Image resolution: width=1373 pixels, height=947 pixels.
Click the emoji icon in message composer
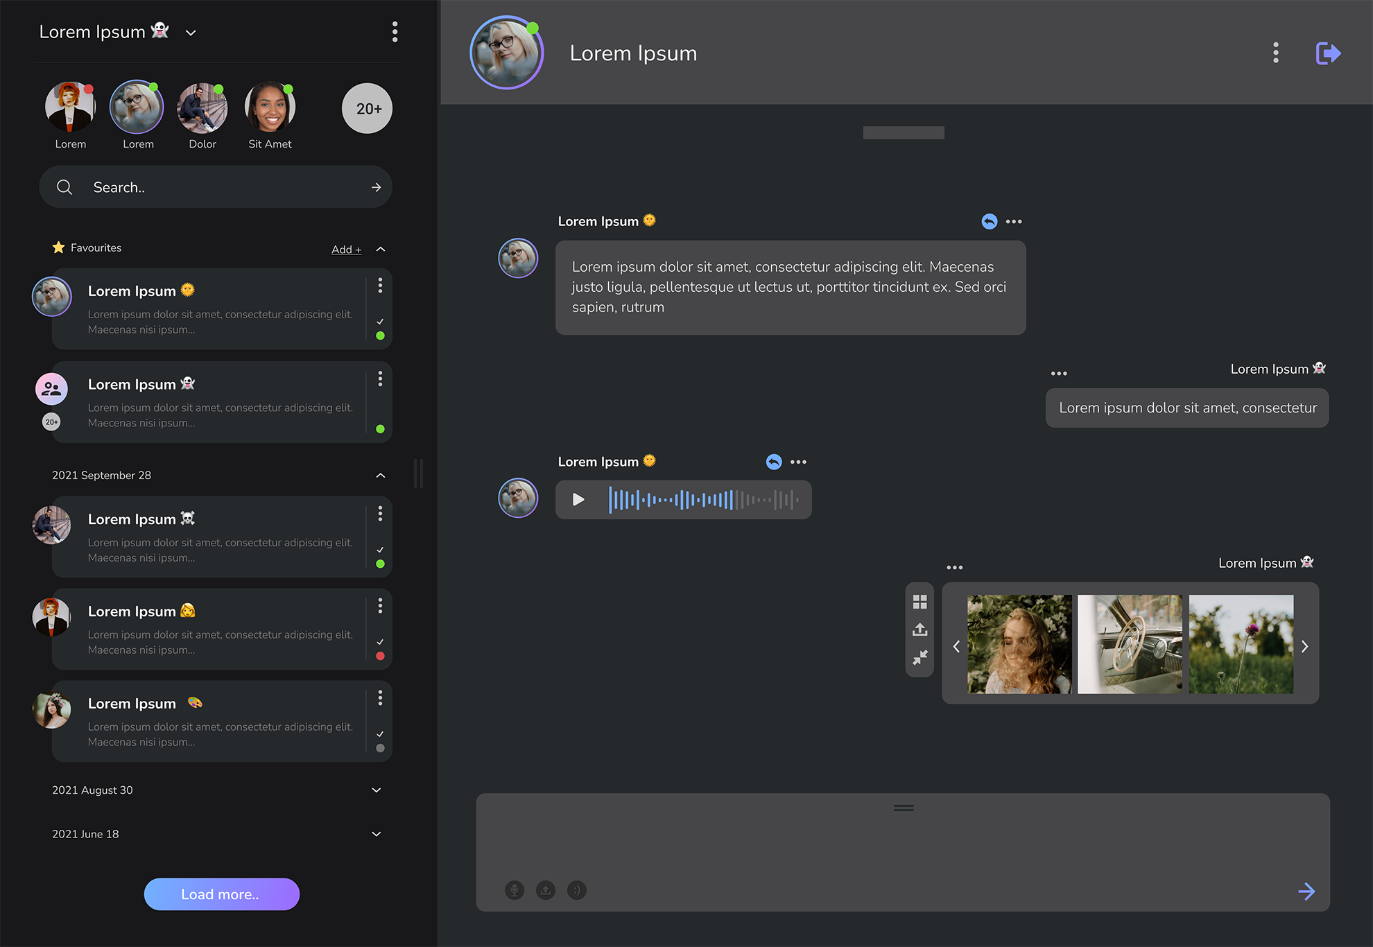577,890
